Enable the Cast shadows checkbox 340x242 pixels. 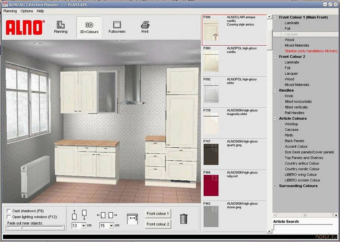pos(9,211)
